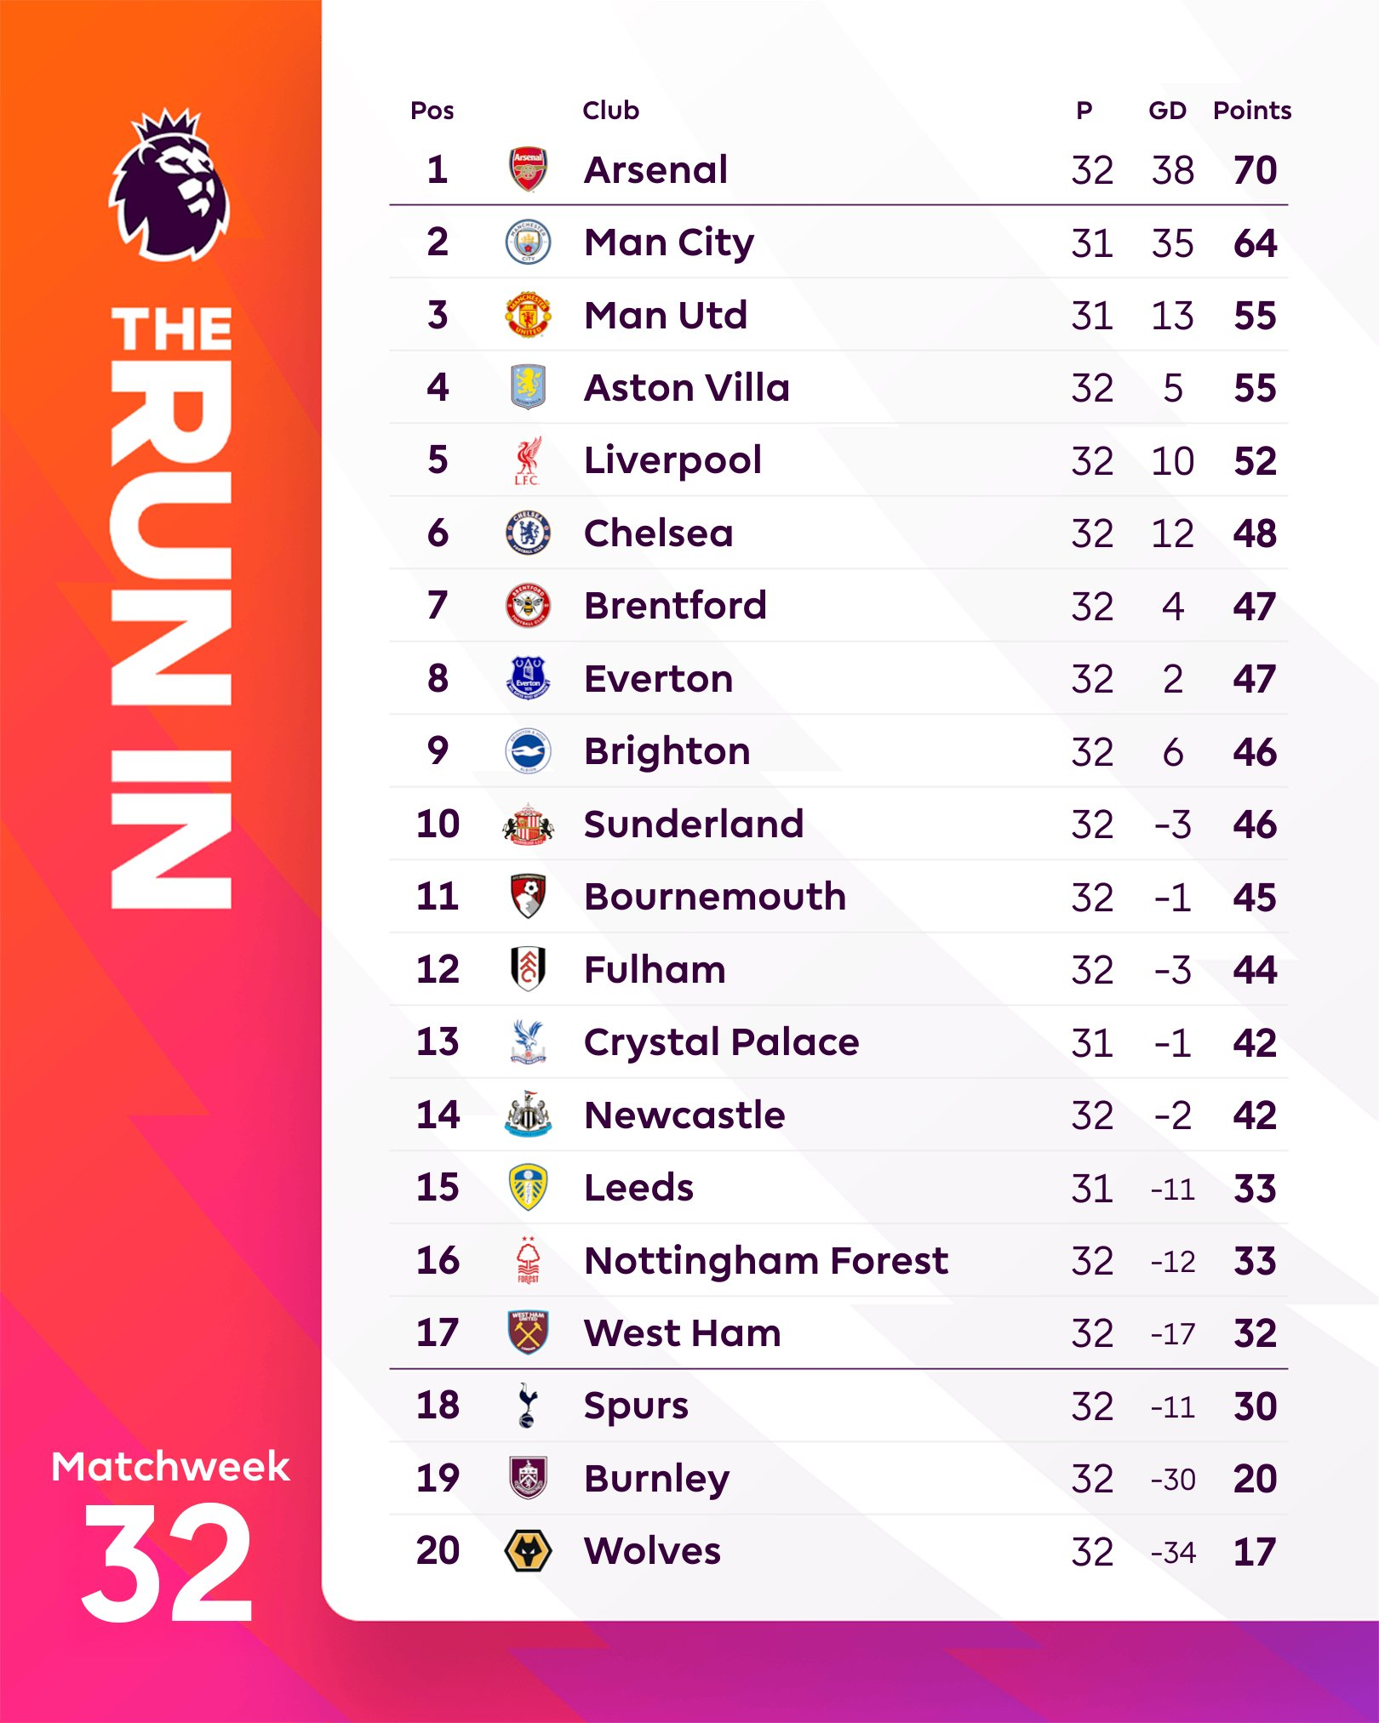This screenshot has height=1723, width=1379.
Task: Select the Club column header
Action: (x=610, y=111)
